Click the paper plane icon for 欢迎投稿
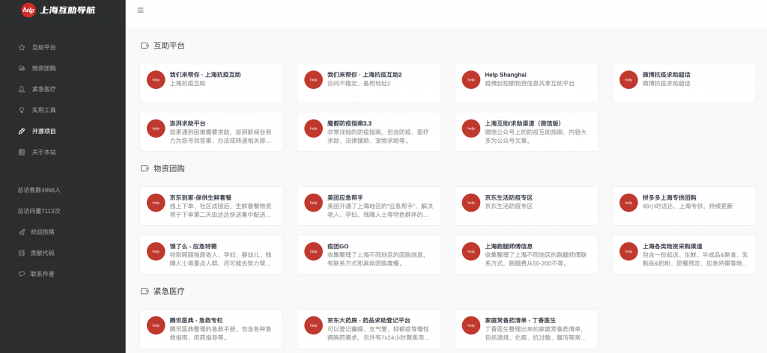This screenshot has height=353, width=767. point(22,232)
